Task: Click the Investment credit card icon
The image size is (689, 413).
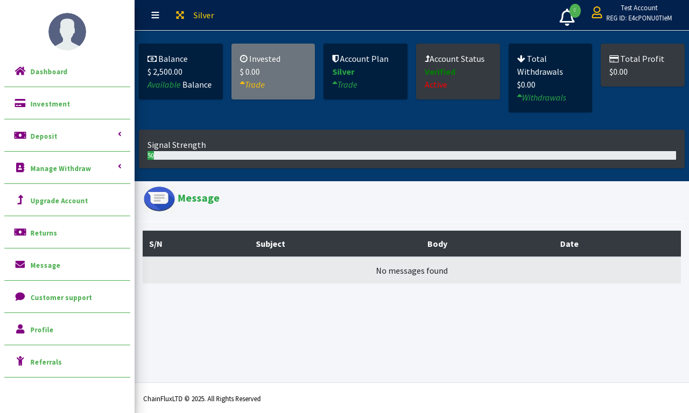Action: click(x=20, y=103)
